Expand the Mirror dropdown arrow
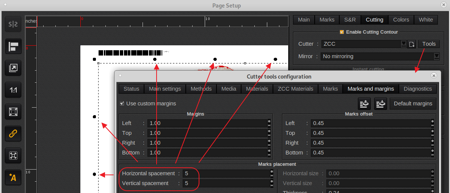The height and width of the screenshot is (193, 450). (x=436, y=56)
